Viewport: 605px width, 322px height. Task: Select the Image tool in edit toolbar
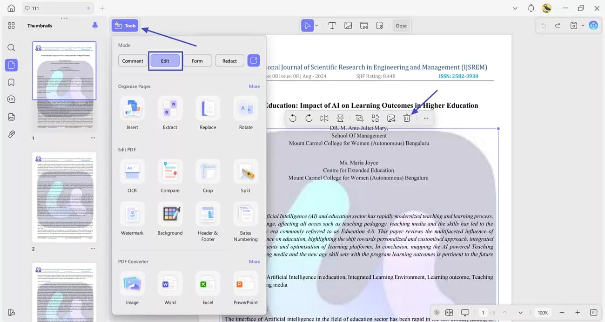(348, 26)
